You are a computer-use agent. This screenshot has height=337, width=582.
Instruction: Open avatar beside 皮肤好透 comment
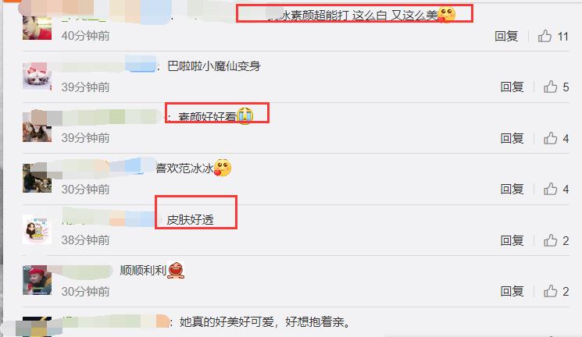coord(37,229)
